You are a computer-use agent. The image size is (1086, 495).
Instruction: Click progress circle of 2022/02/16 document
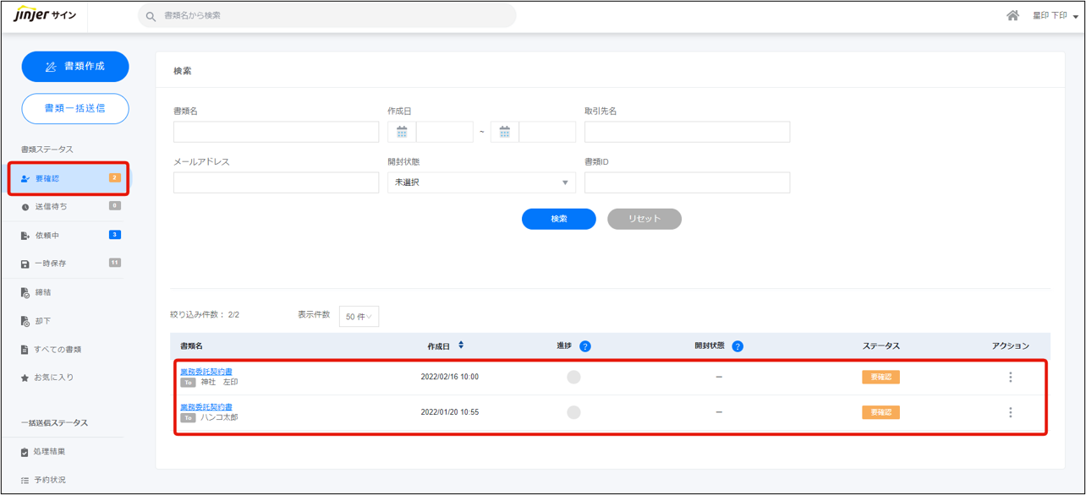pos(573,377)
